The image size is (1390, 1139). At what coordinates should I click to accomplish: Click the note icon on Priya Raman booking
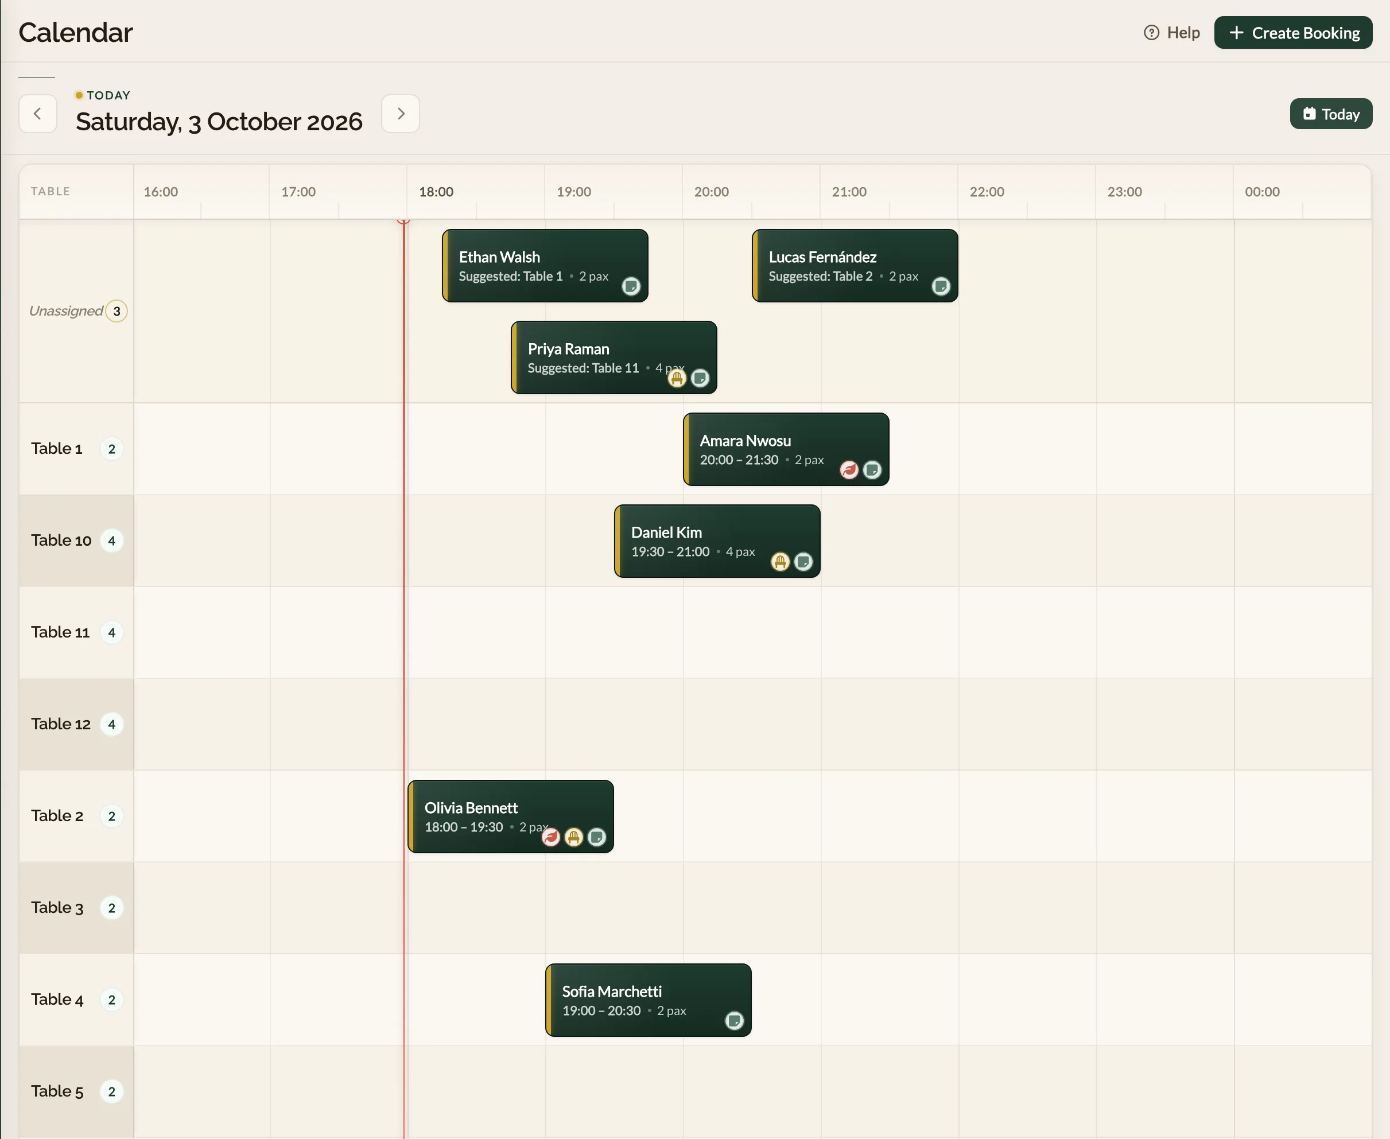pos(700,378)
